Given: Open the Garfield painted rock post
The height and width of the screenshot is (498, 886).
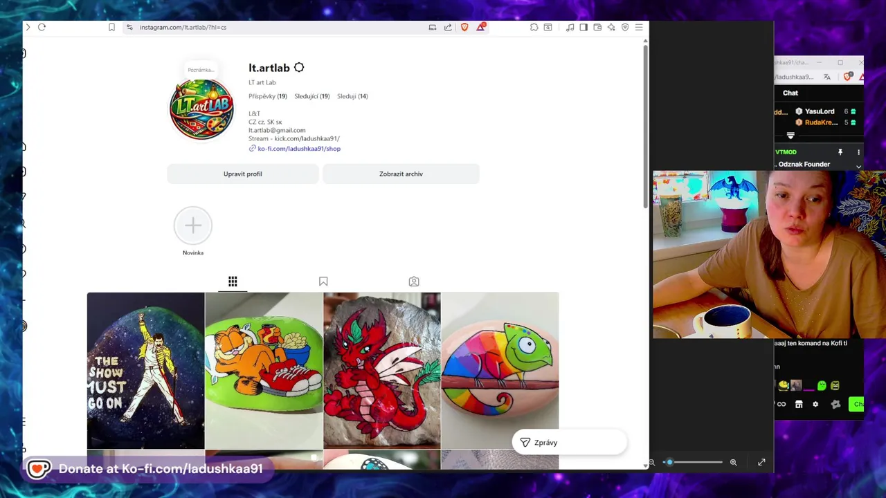Looking at the screenshot, I should [x=264, y=371].
